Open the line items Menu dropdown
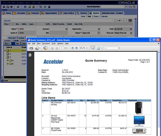The image size is (161, 136). pyautogui.click(x=7, y=43)
